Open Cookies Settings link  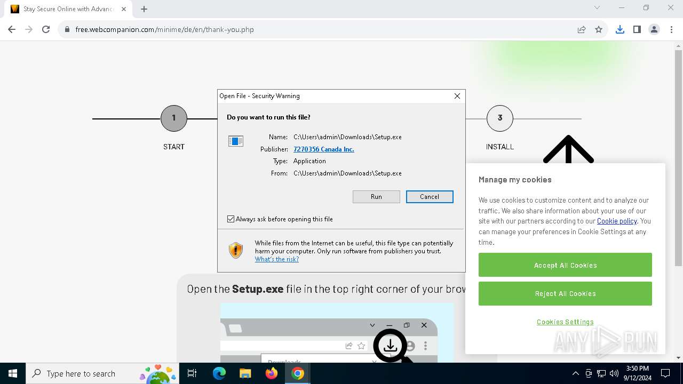tap(565, 322)
